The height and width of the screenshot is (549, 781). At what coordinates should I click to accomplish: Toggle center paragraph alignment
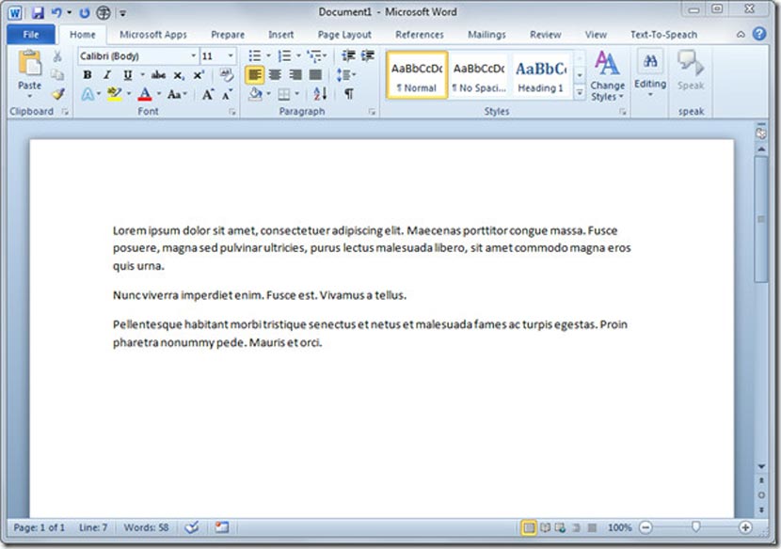277,75
